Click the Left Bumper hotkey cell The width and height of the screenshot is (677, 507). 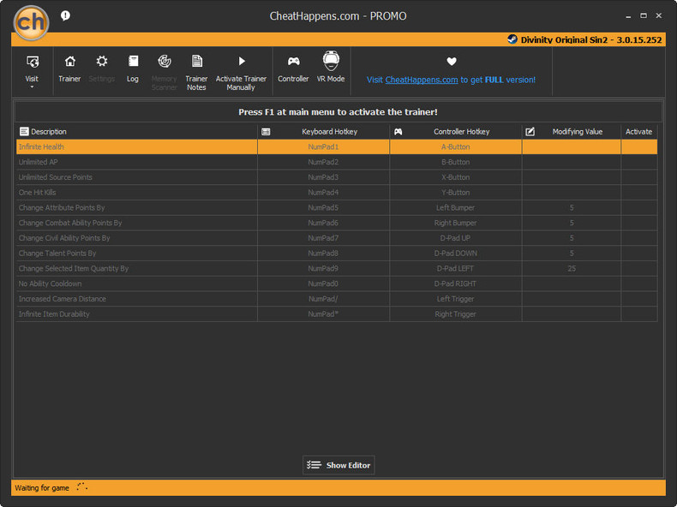[x=456, y=207]
